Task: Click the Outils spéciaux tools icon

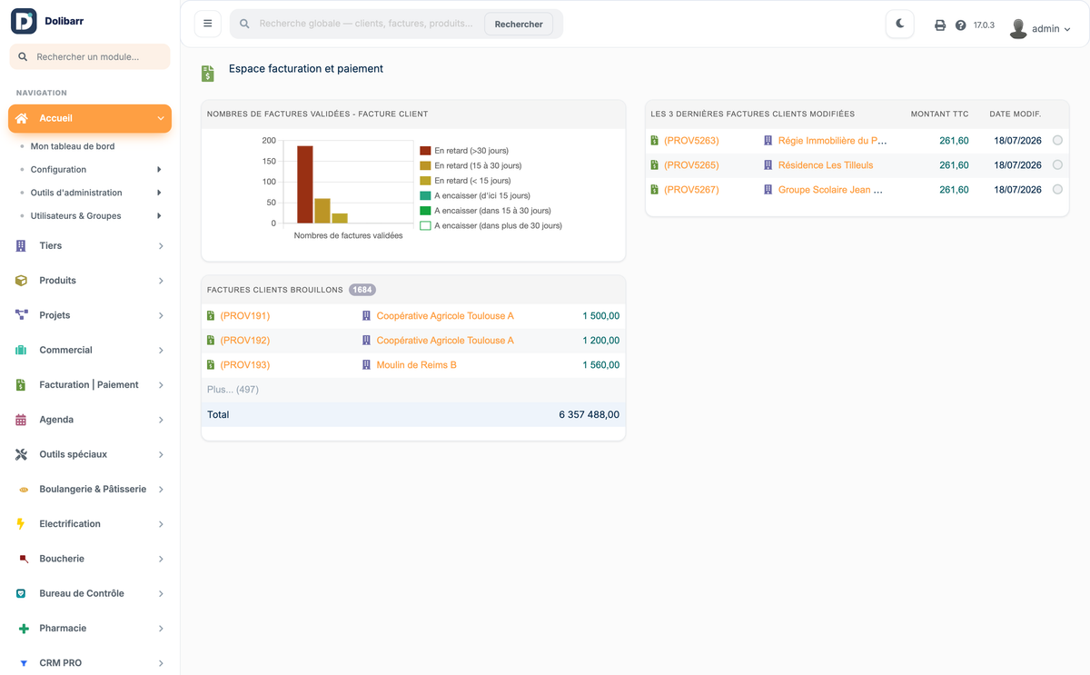Action: point(22,454)
